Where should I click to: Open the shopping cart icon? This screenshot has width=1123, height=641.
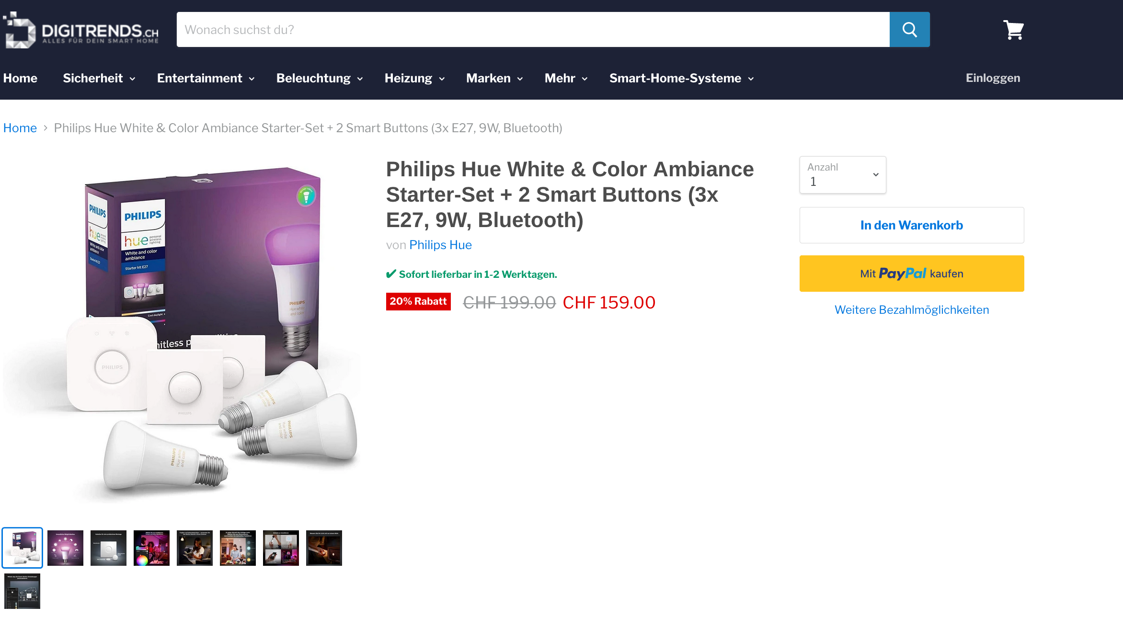[x=1013, y=30]
